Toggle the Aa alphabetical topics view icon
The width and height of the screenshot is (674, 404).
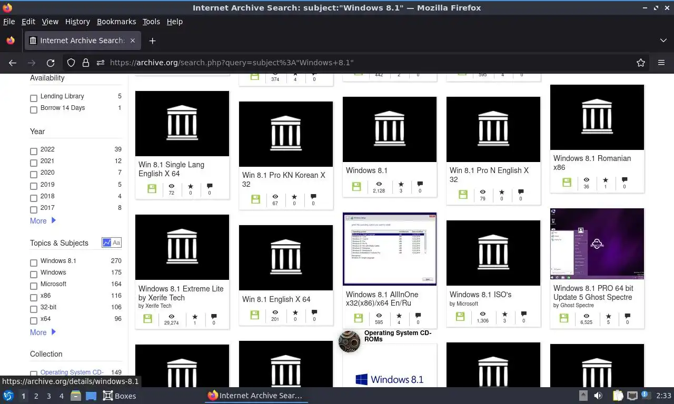click(x=116, y=243)
